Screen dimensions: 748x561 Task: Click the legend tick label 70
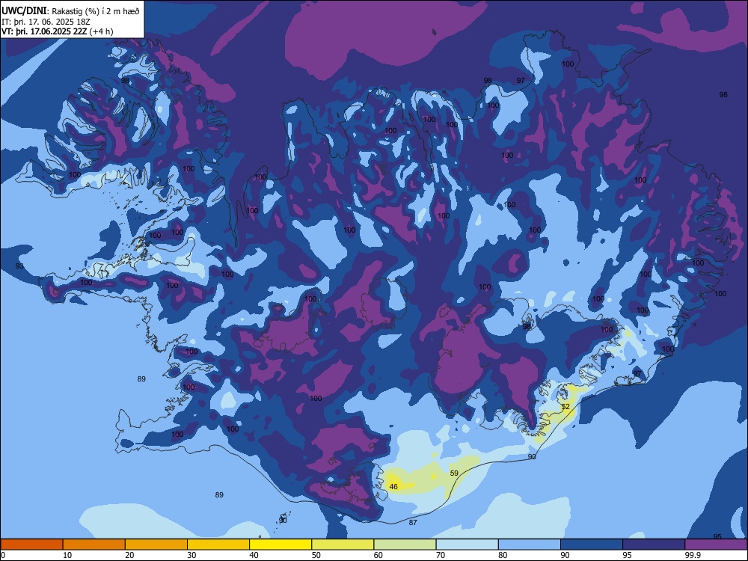[x=441, y=555]
